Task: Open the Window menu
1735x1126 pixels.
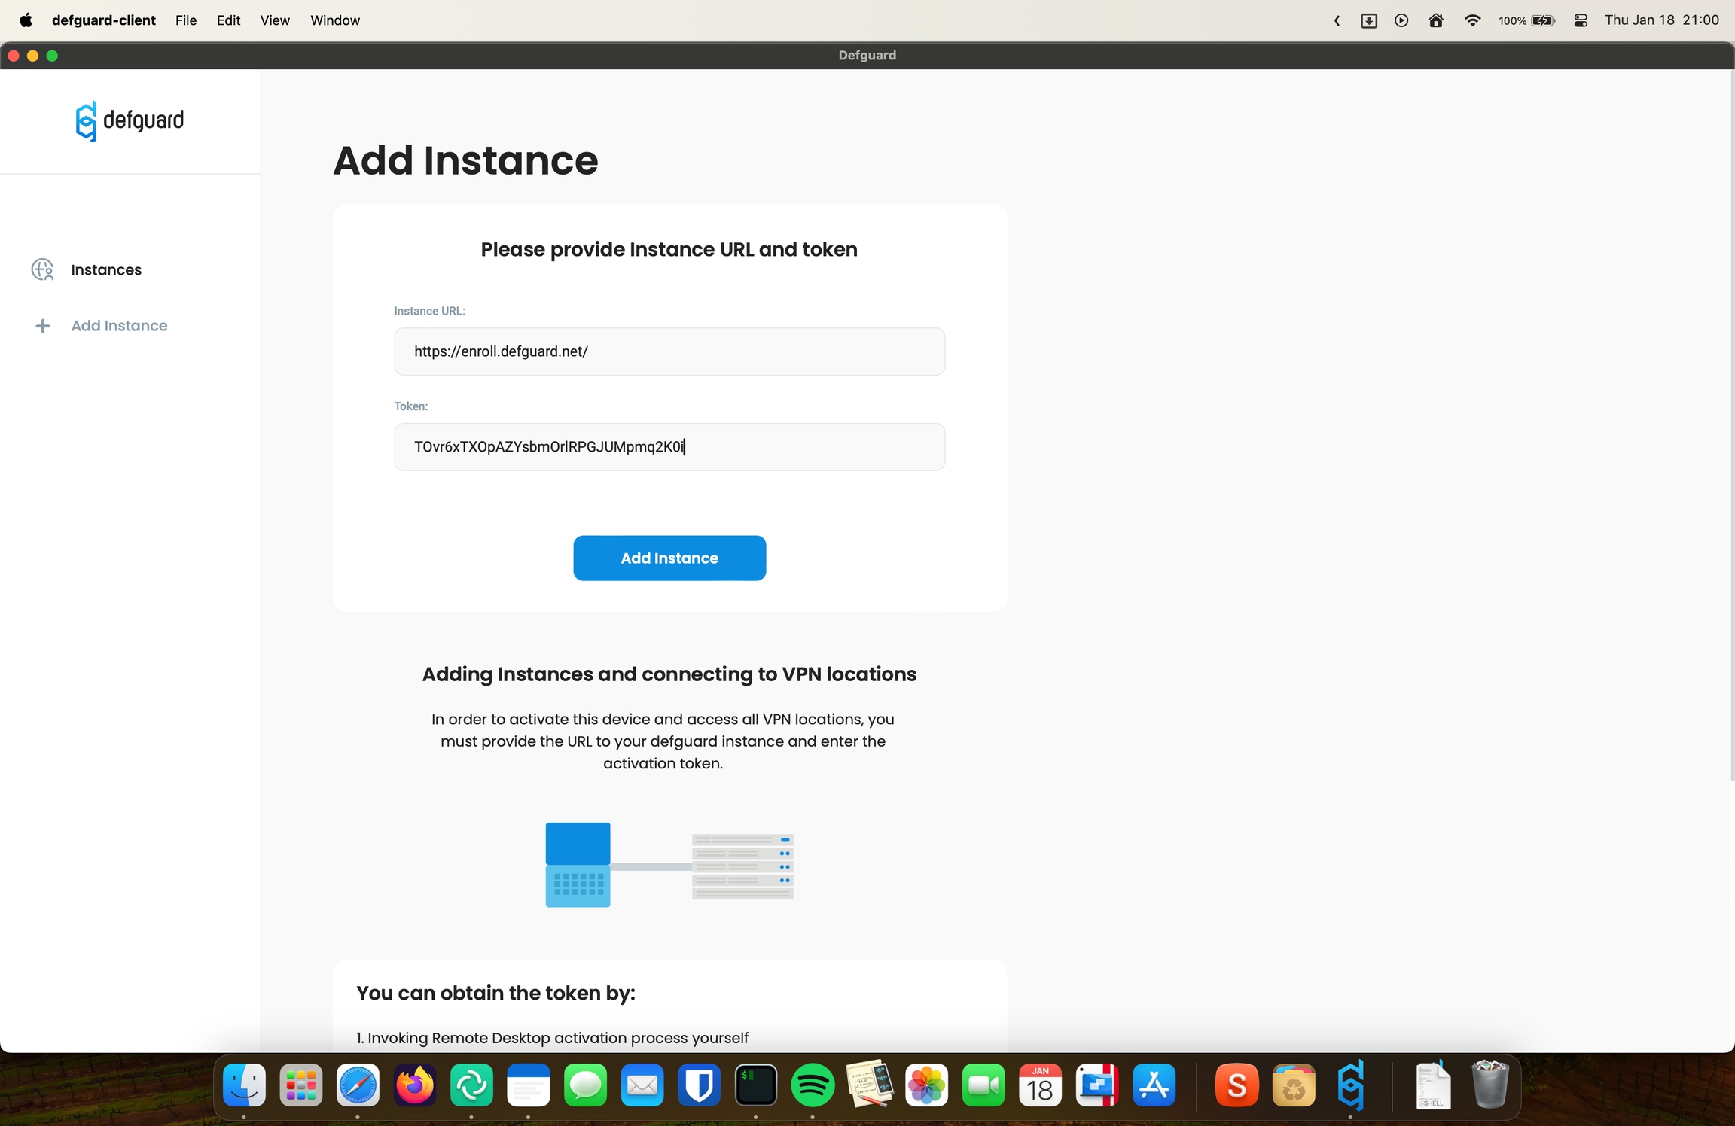Action: (x=334, y=20)
